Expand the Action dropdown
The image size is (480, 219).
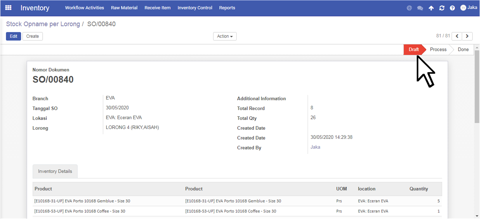pos(225,36)
